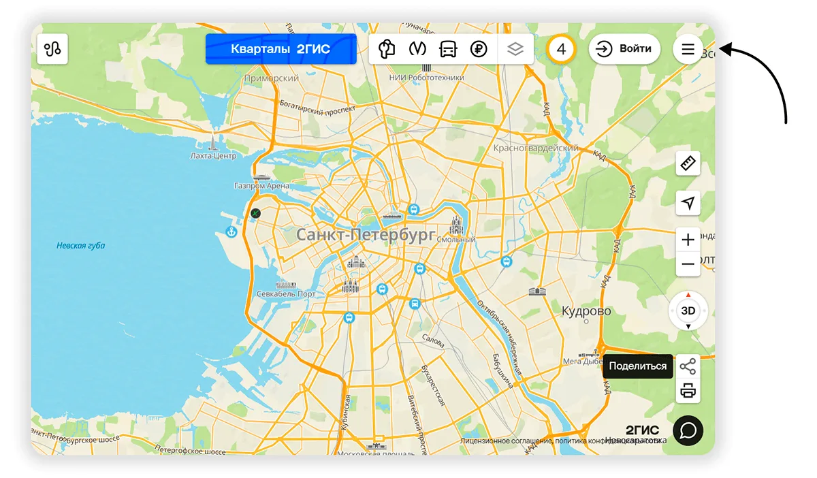Viewport: 817px width, 478px height.
Task: Toggle the parks and attractions layer icon
Action: (x=386, y=49)
